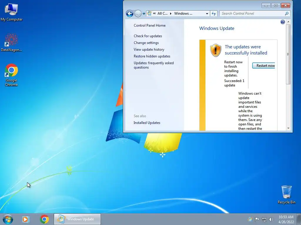This screenshot has height=225, width=301.
Task: Launch Windows Media Player from taskbar
Action: (26, 219)
